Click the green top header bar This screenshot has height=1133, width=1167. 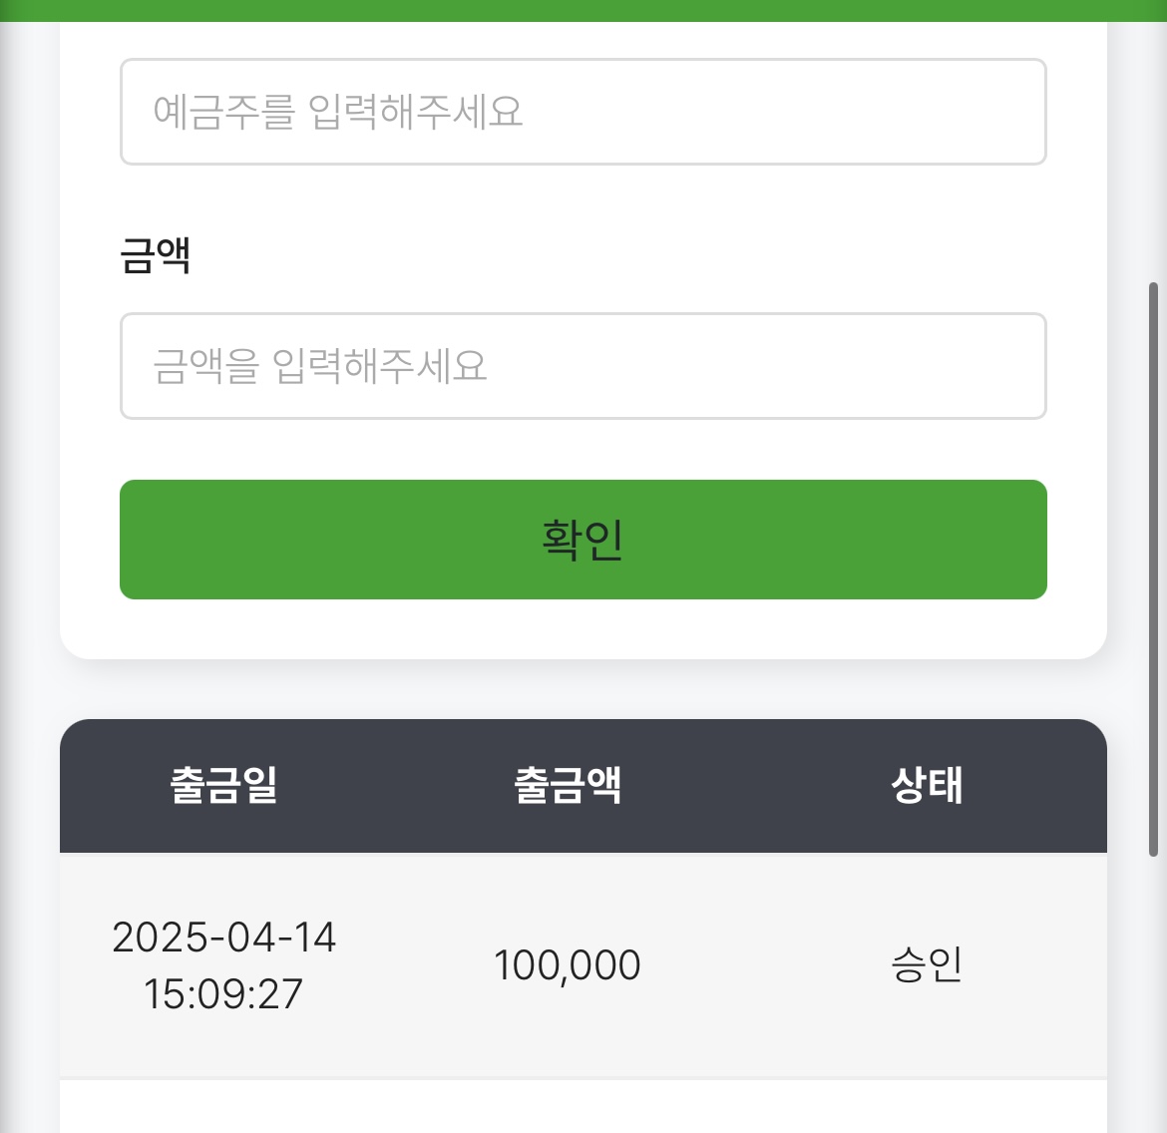pos(583,10)
